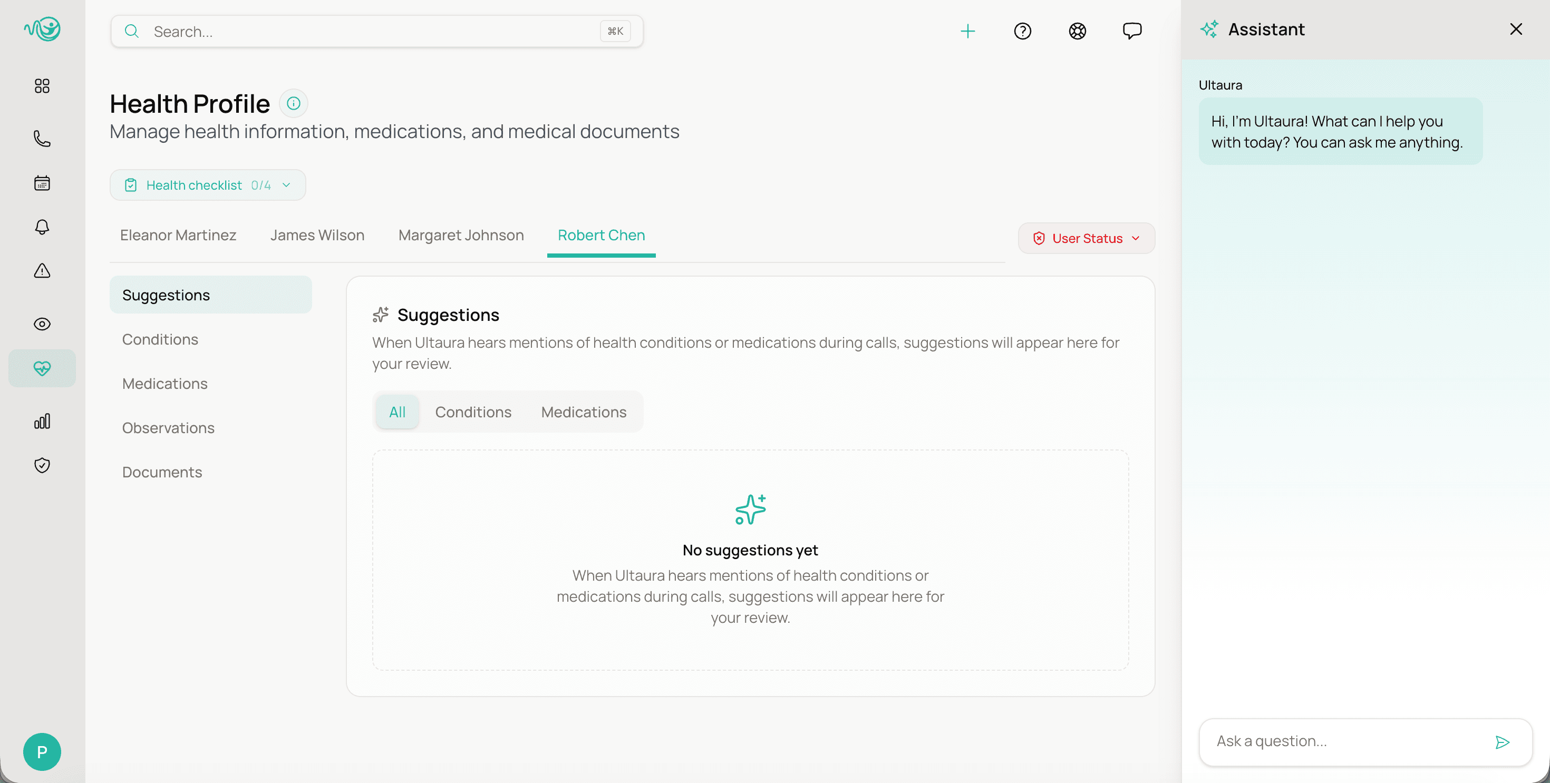The height and width of the screenshot is (783, 1550).
Task: Switch to the Eleanor Martinez tab
Action: (178, 235)
